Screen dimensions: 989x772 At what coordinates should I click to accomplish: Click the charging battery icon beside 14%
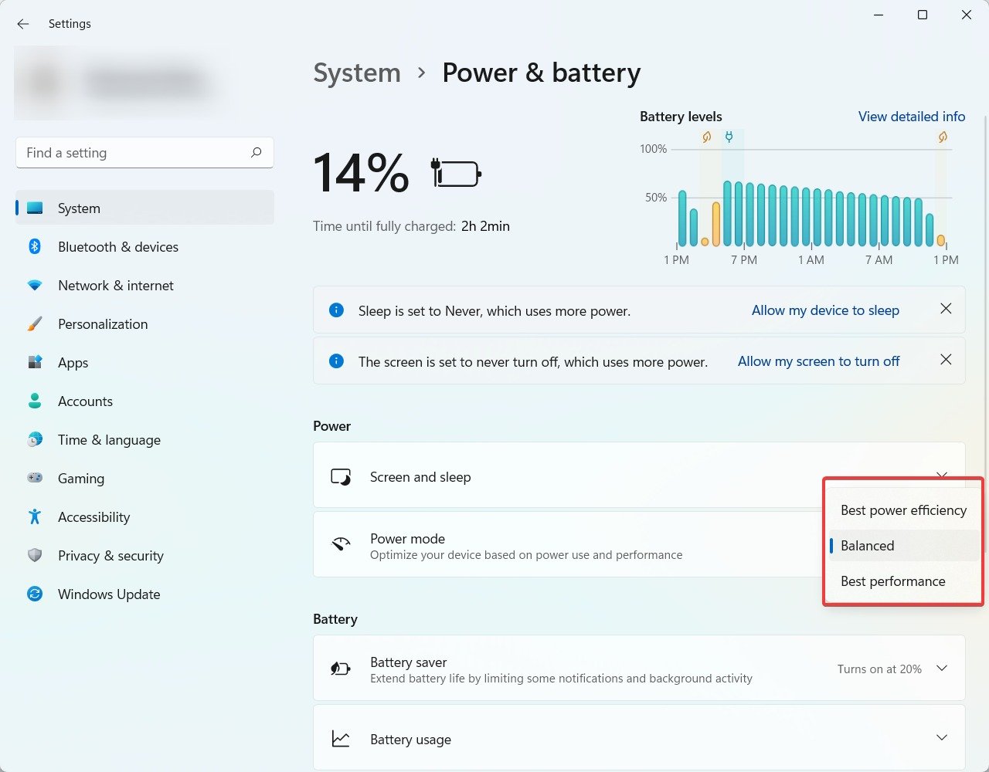(x=456, y=173)
